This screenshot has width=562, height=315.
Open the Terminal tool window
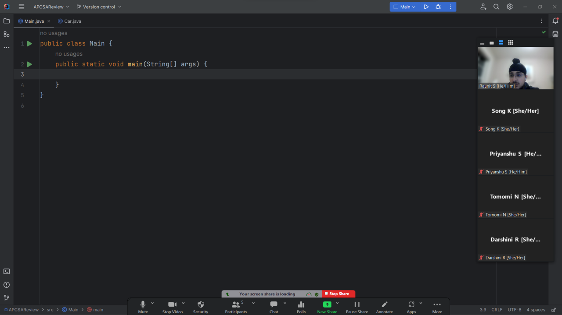(x=7, y=272)
